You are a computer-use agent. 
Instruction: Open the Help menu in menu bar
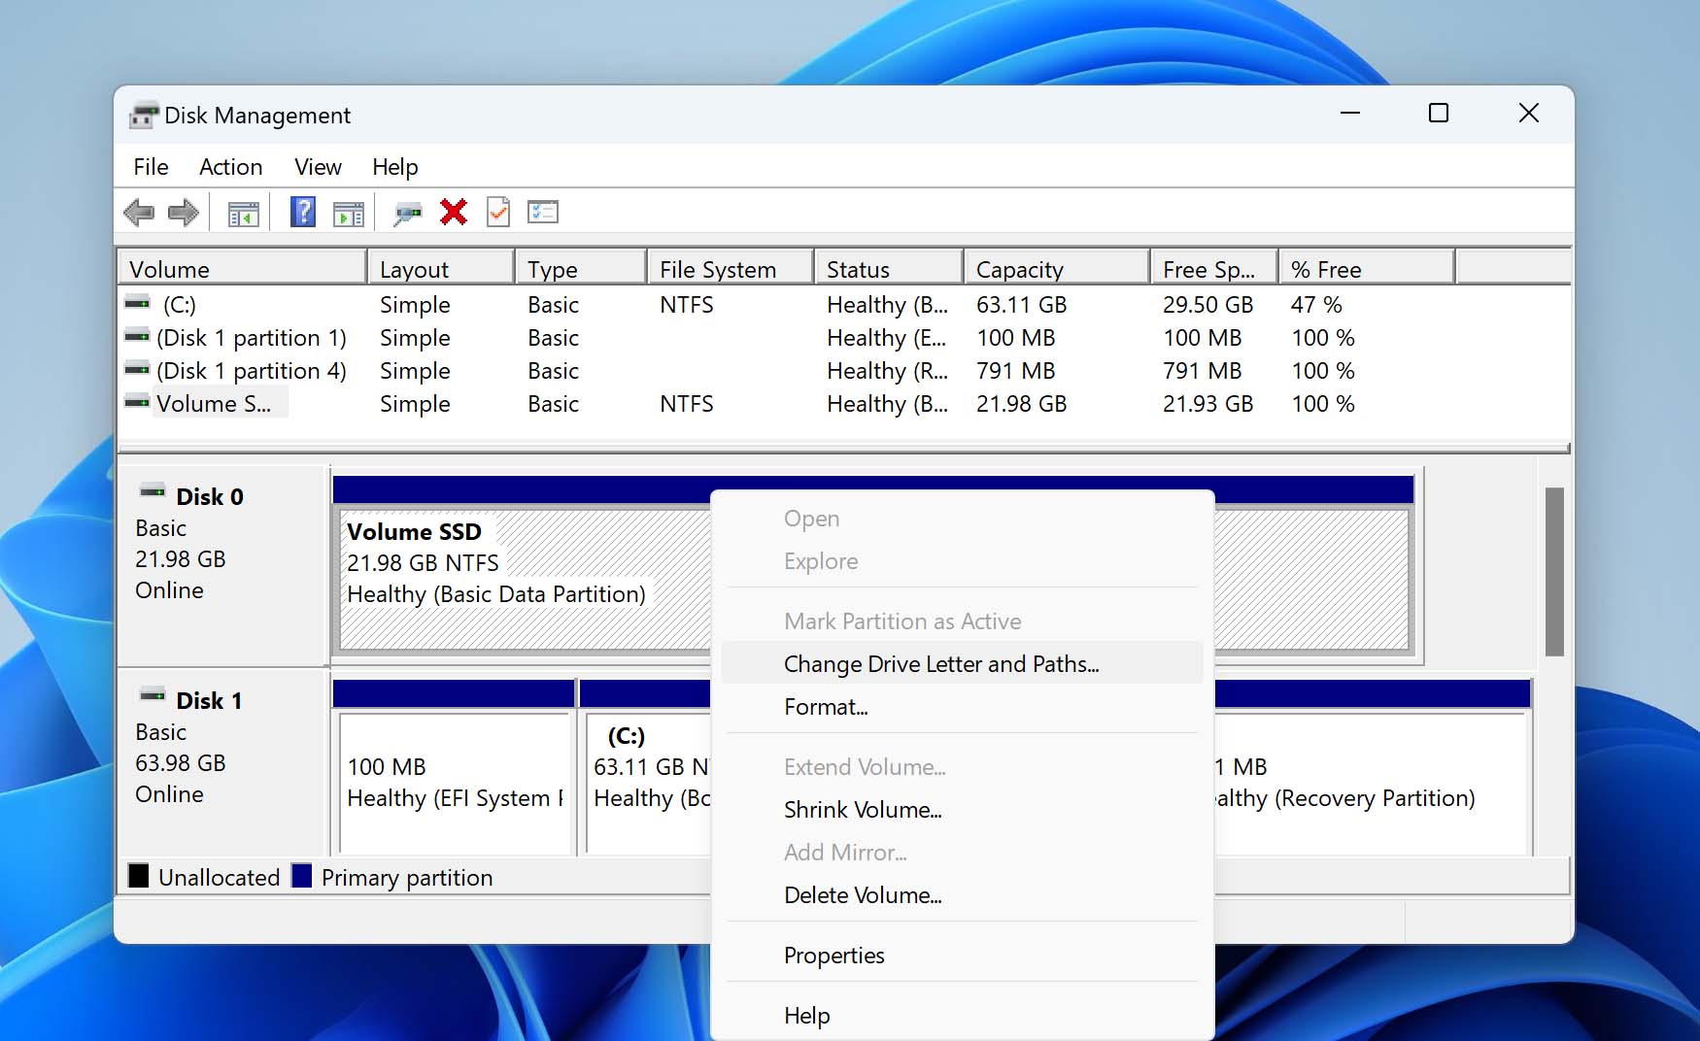pos(394,167)
